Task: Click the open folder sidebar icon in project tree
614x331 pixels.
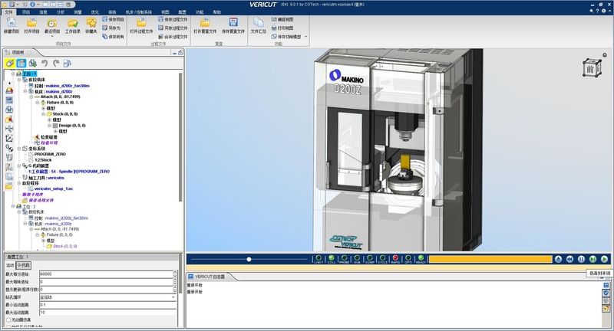Action: pyautogui.click(x=9, y=186)
